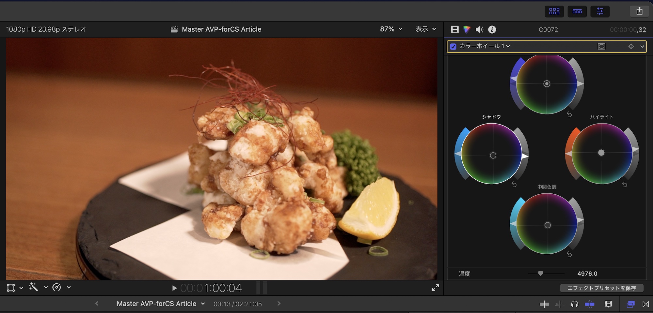Click the audio meter indicator beside timecode
This screenshot has height=313, width=653.
coord(262,288)
